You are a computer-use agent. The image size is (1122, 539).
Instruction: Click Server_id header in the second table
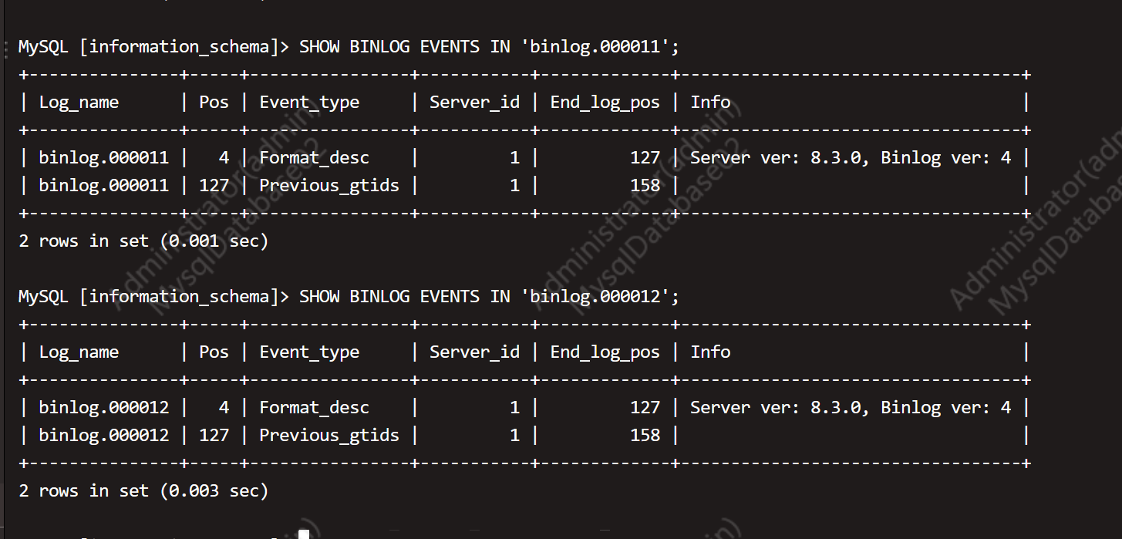click(x=474, y=352)
